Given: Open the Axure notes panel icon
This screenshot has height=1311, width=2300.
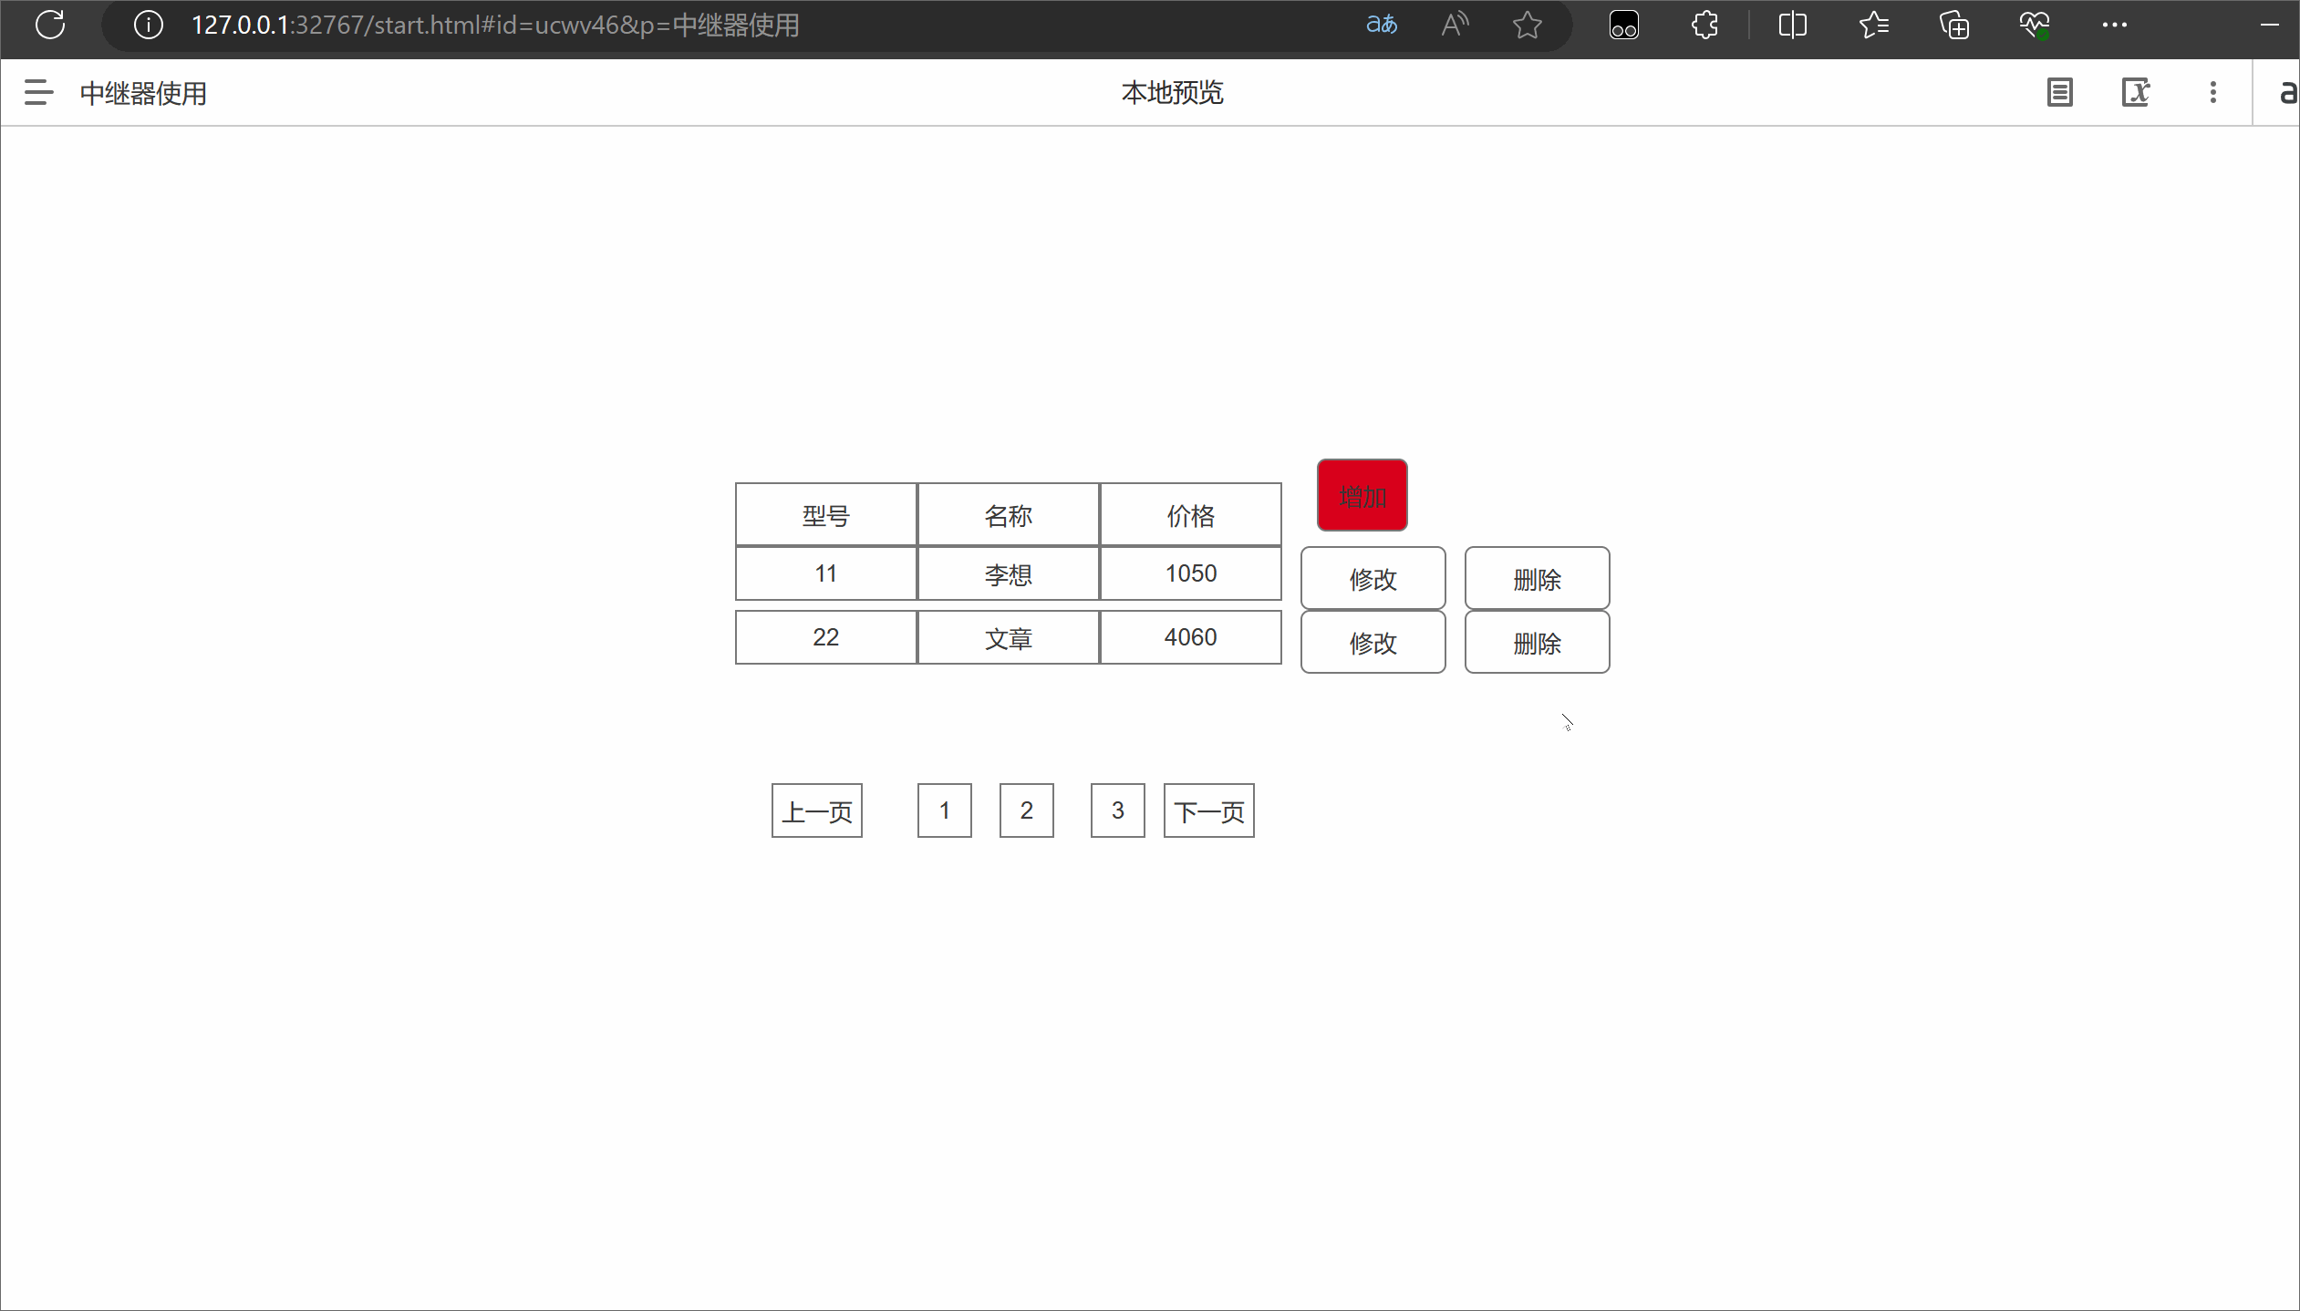Looking at the screenshot, I should (2059, 92).
